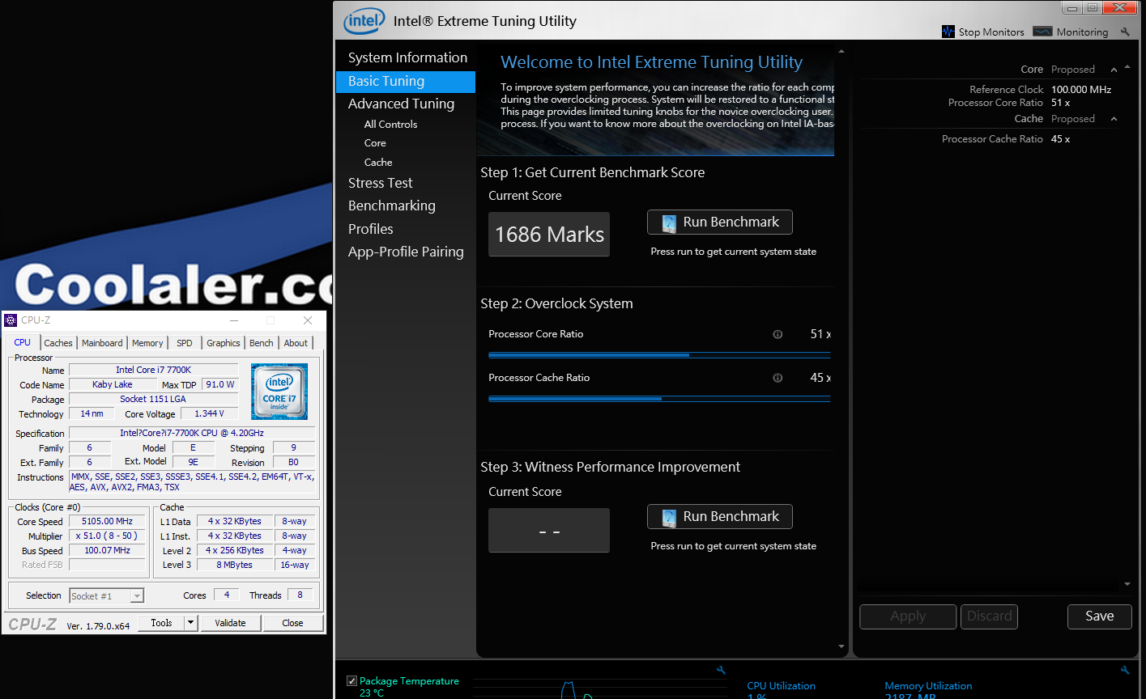Toggle the Package Temperature checkbox

(x=351, y=681)
